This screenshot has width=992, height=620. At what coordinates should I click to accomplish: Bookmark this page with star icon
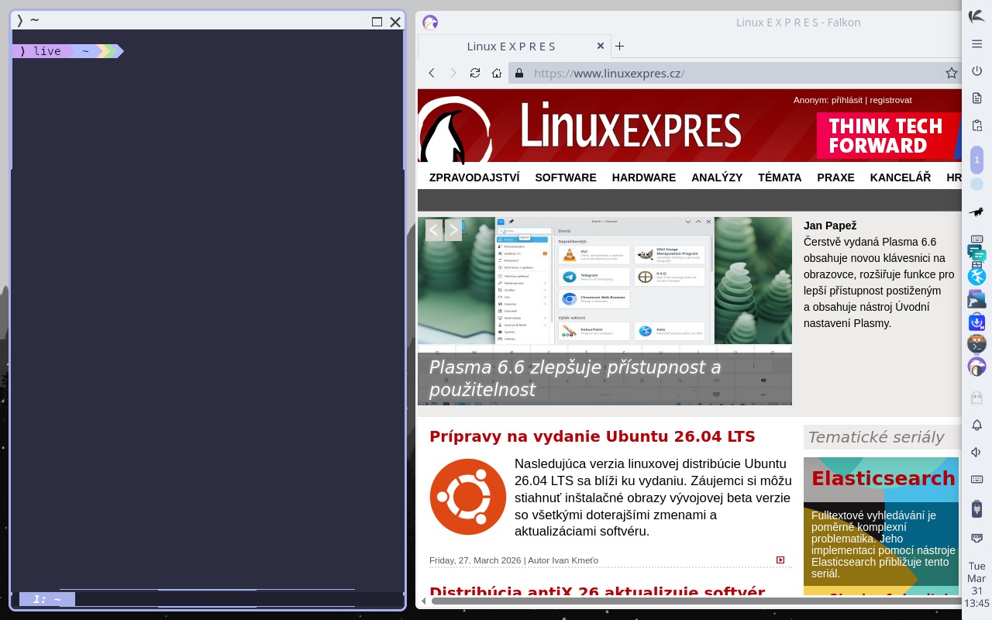pos(951,73)
